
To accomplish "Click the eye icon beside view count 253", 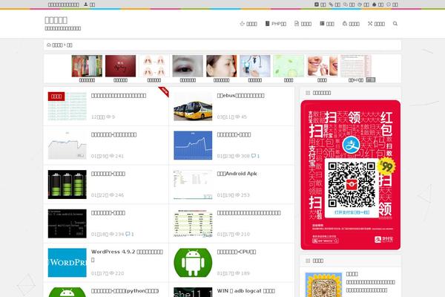I will (x=237, y=195).
